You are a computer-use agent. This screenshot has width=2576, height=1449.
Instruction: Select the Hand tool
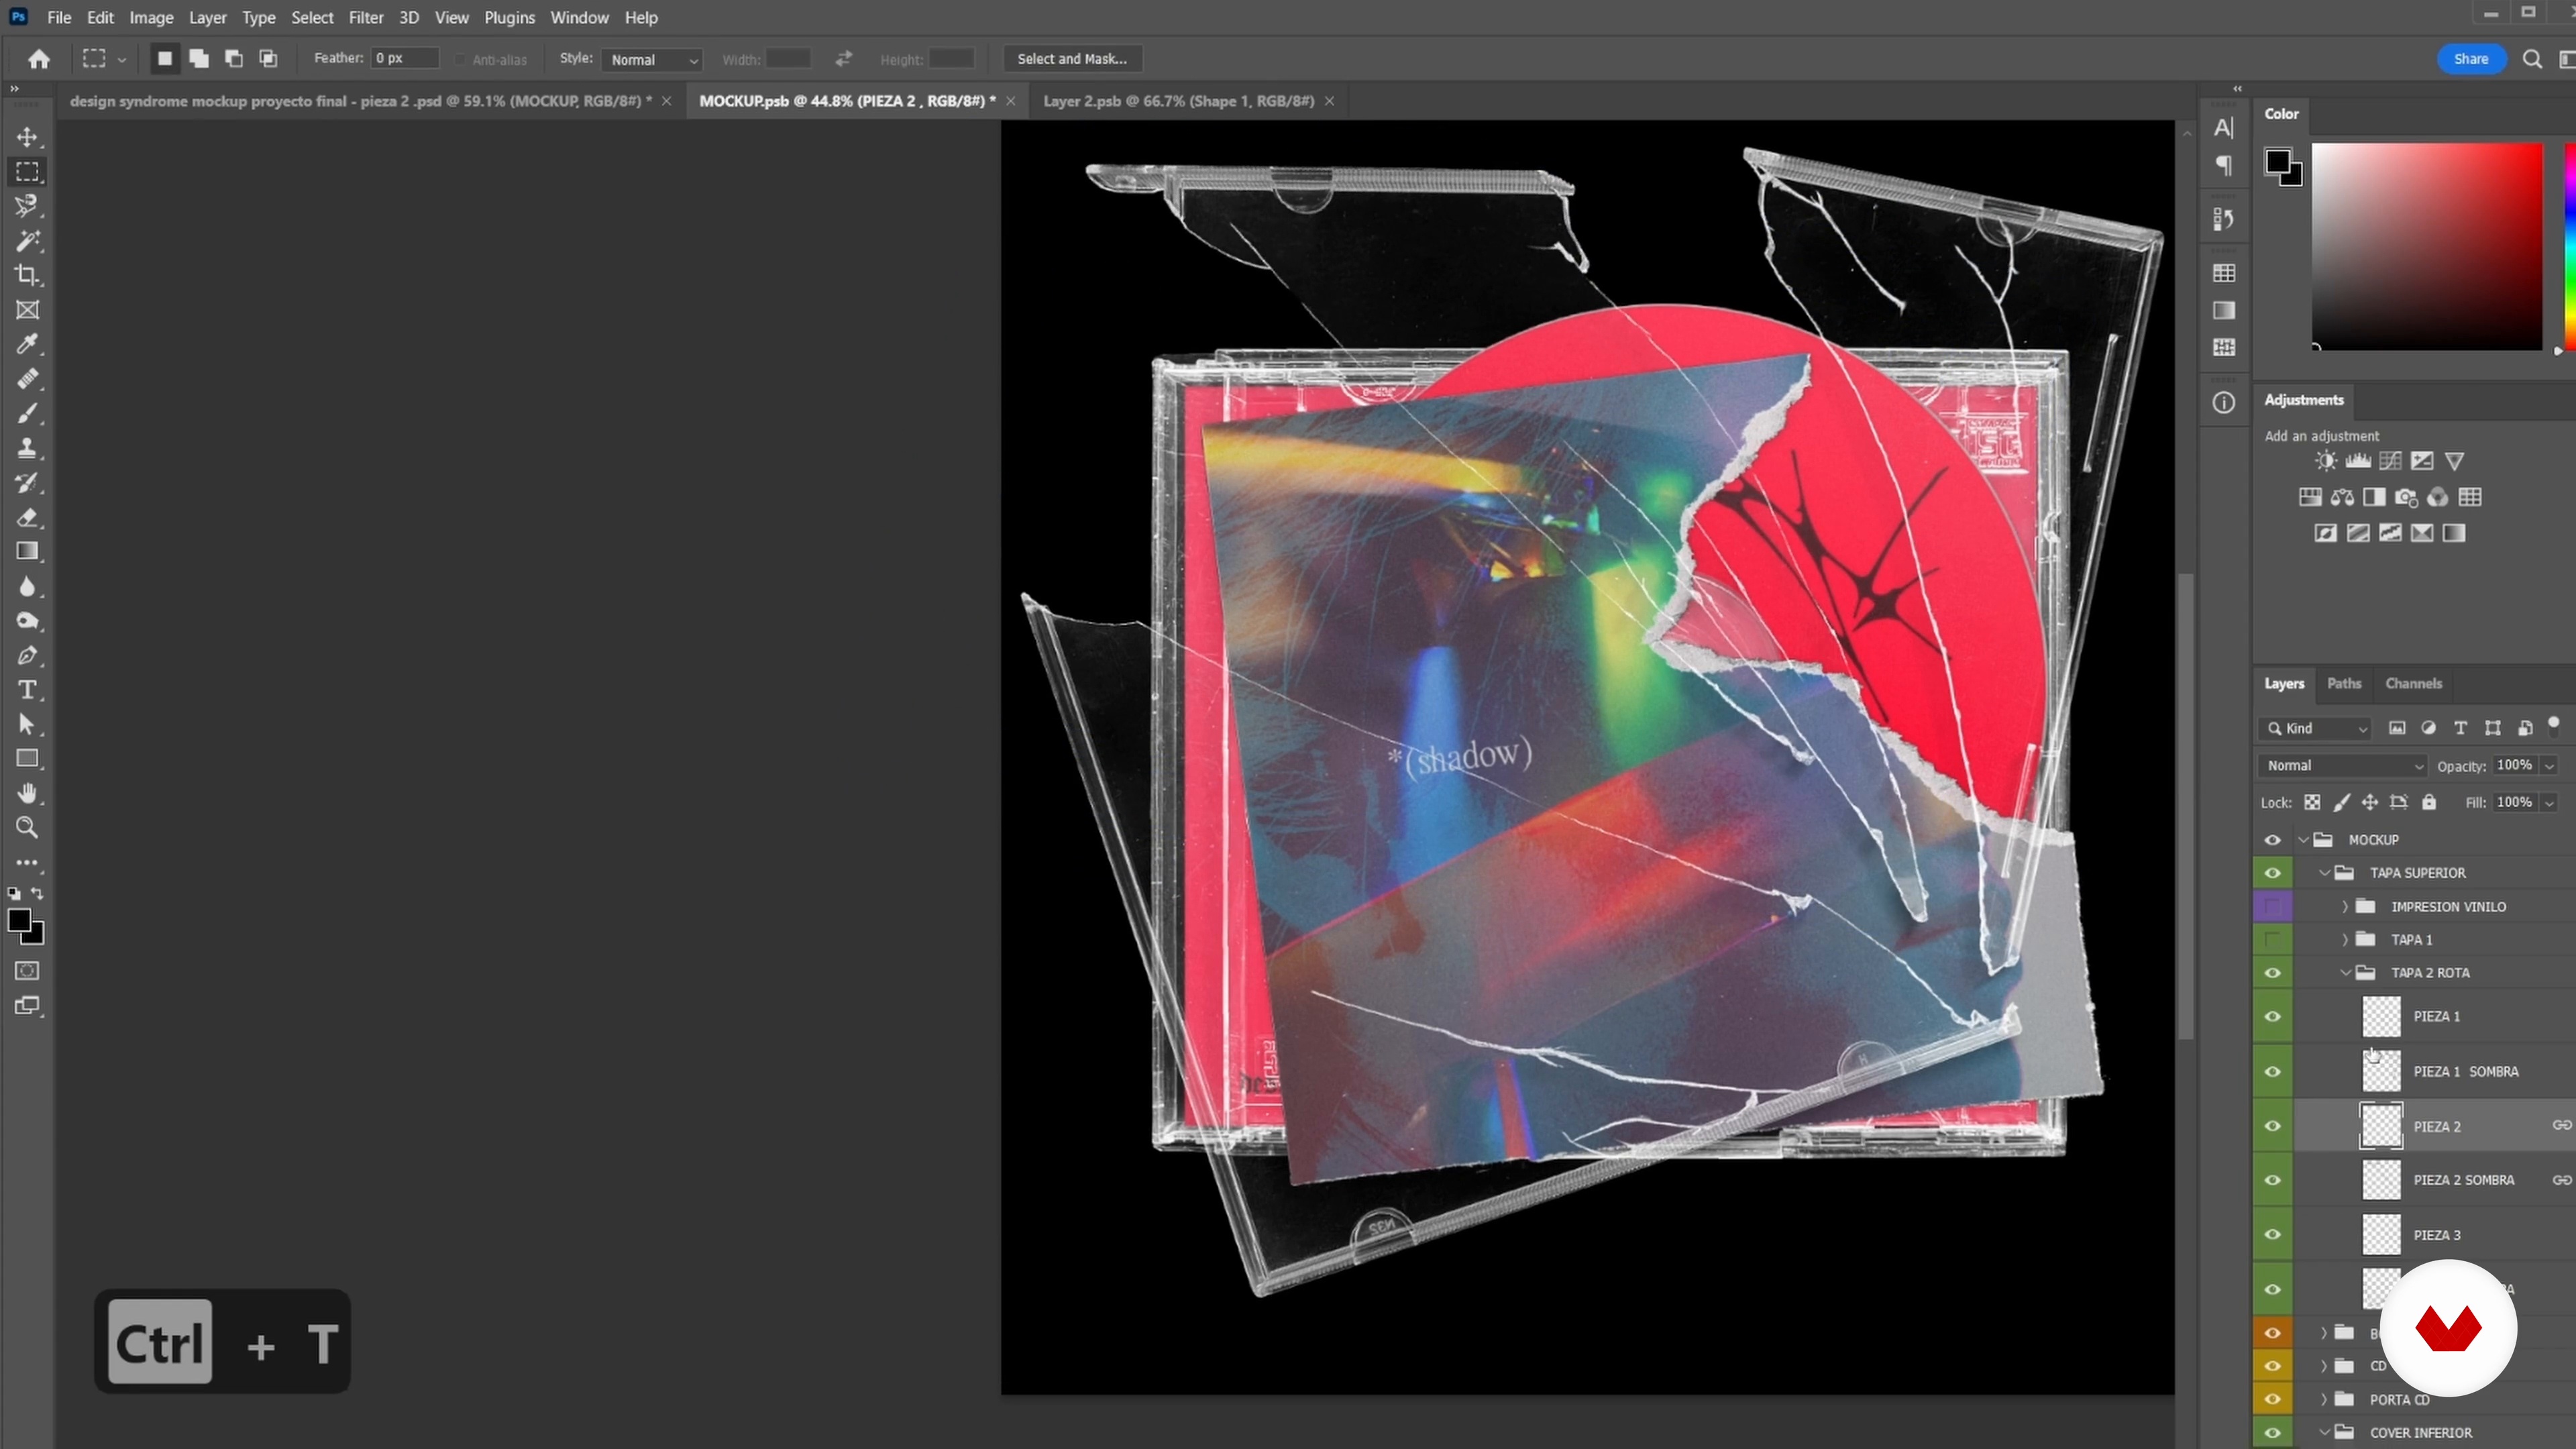point(27,794)
